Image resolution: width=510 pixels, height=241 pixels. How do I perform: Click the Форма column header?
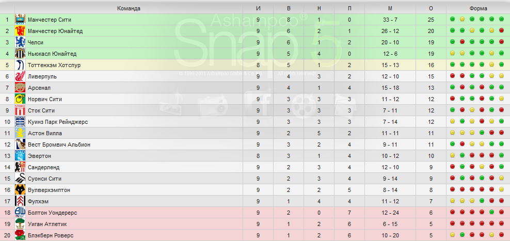pyautogui.click(x=478, y=8)
